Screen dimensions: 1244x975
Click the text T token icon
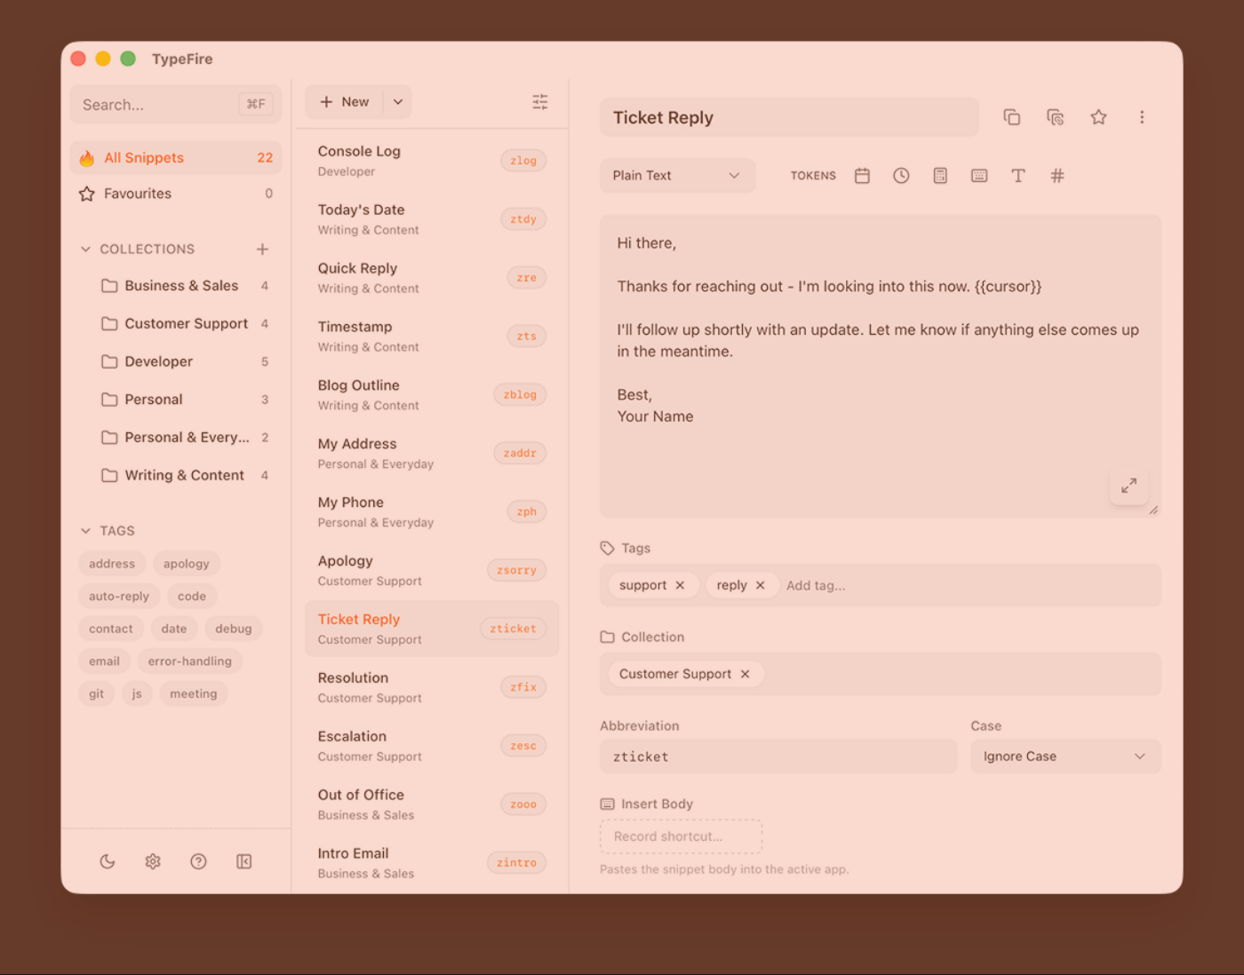pyautogui.click(x=1018, y=176)
